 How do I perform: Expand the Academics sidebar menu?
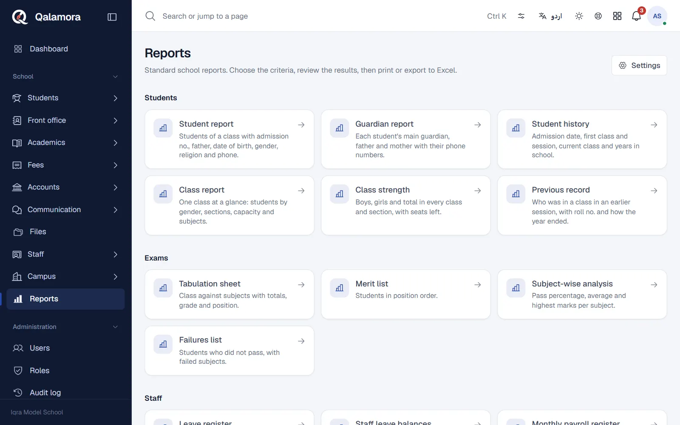(66, 143)
